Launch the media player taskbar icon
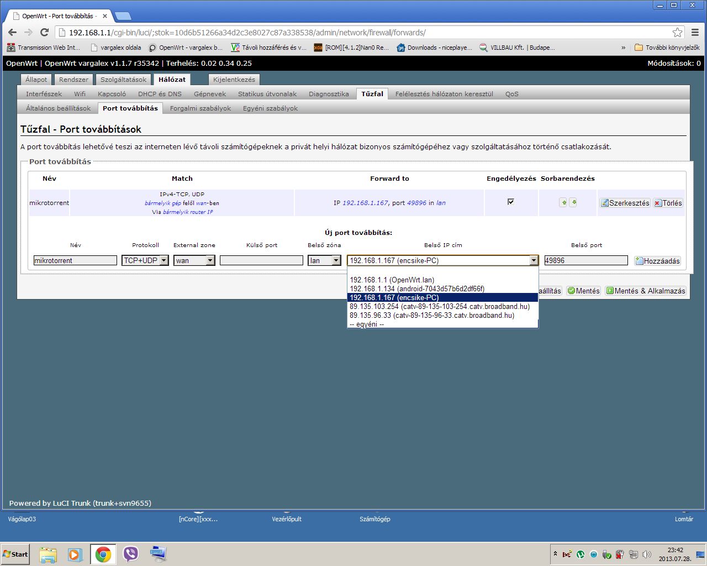707x566 pixels. click(x=75, y=554)
